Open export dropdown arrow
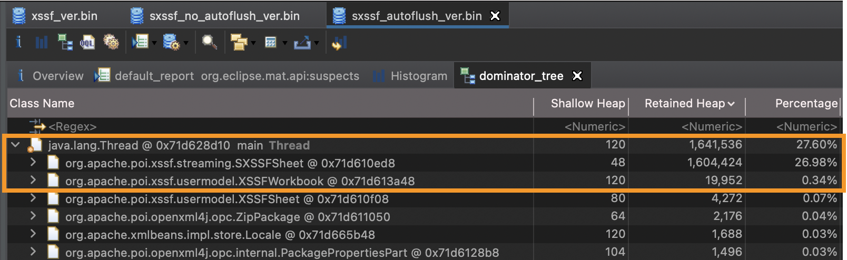 click(316, 43)
